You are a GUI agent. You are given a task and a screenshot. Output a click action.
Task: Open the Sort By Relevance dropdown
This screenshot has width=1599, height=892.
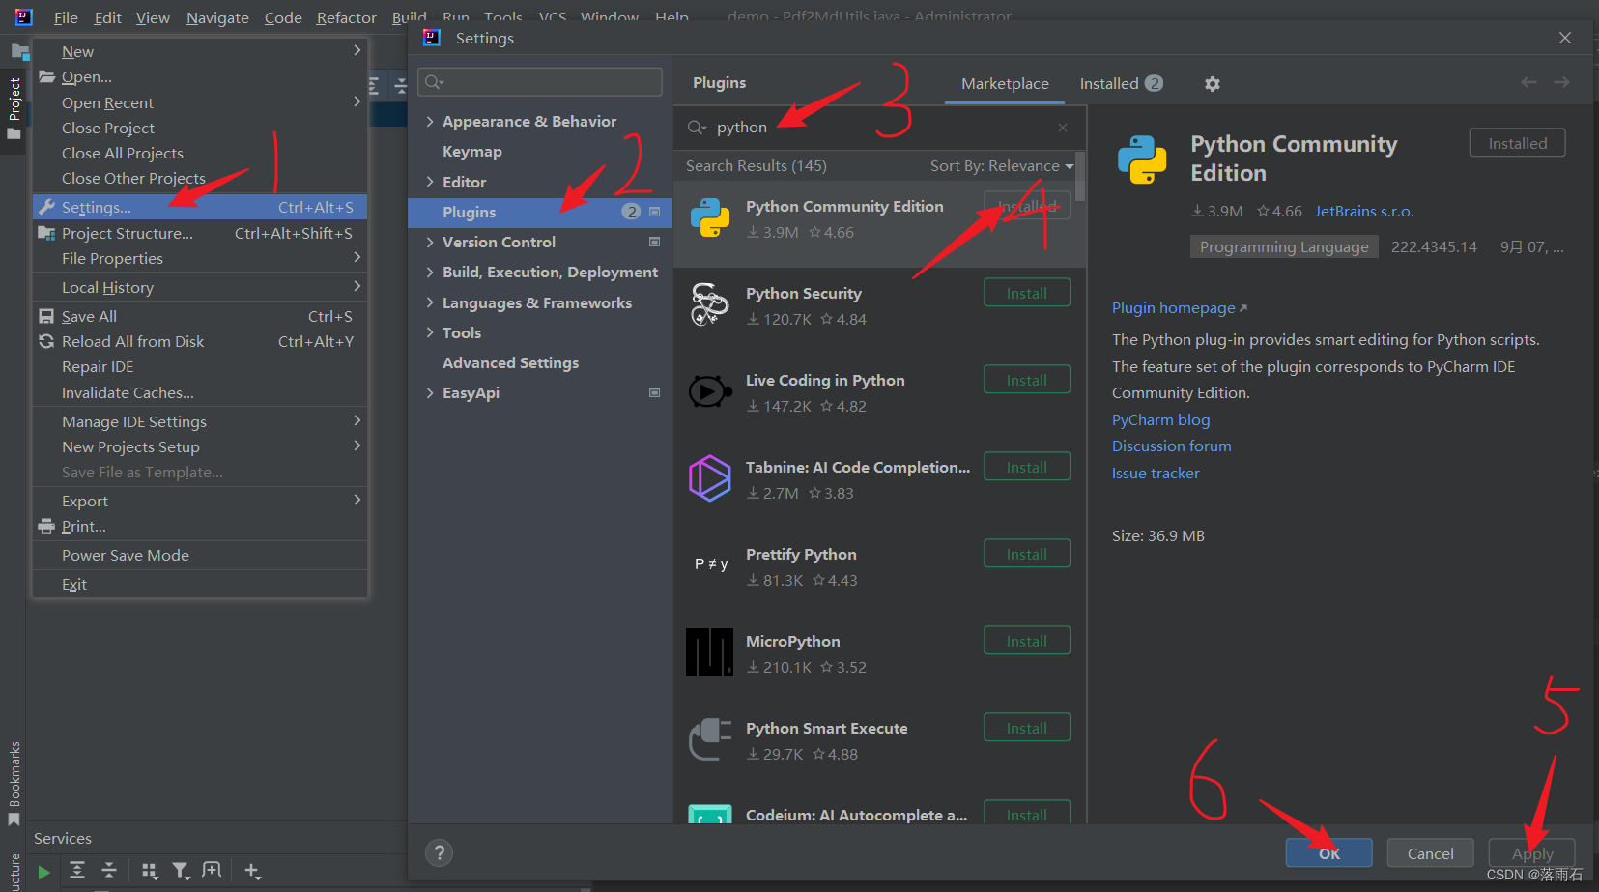point(1000,165)
